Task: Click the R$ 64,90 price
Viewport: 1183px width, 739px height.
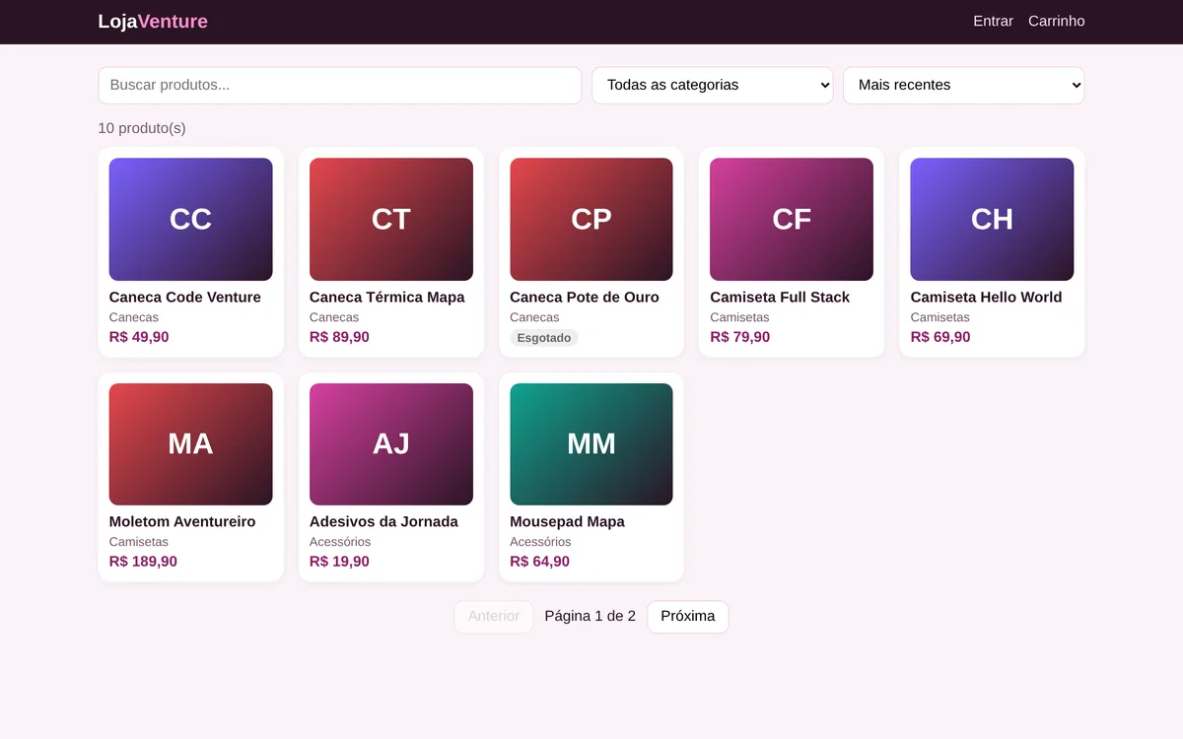Action: coord(539,562)
